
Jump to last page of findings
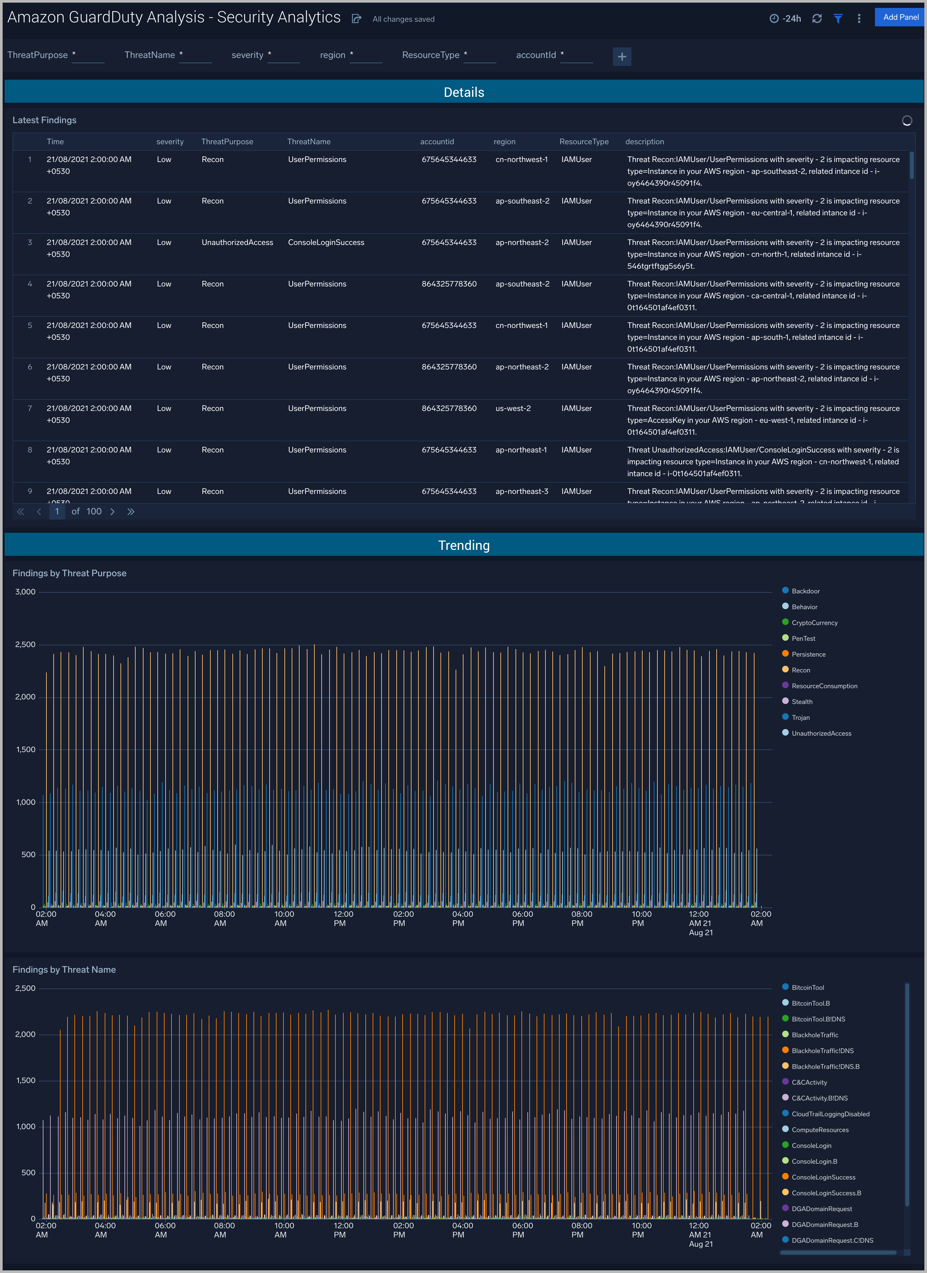(131, 511)
